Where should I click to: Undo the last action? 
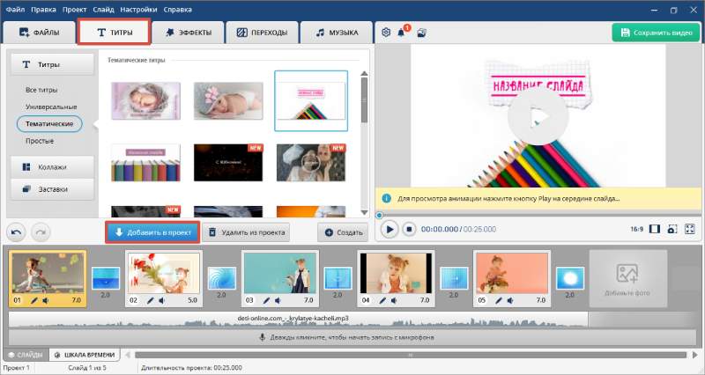[x=16, y=232]
